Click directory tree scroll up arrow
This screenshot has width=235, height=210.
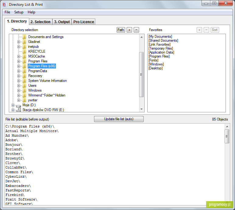click(x=142, y=37)
